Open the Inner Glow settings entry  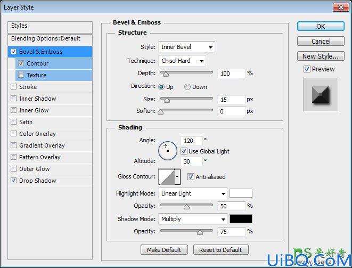(x=34, y=110)
